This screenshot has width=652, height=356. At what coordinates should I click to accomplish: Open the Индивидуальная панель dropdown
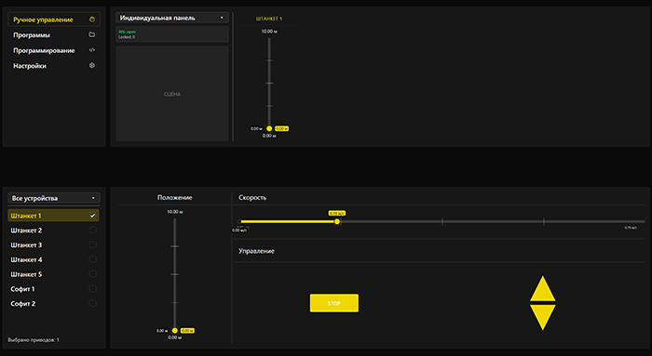[x=172, y=18]
